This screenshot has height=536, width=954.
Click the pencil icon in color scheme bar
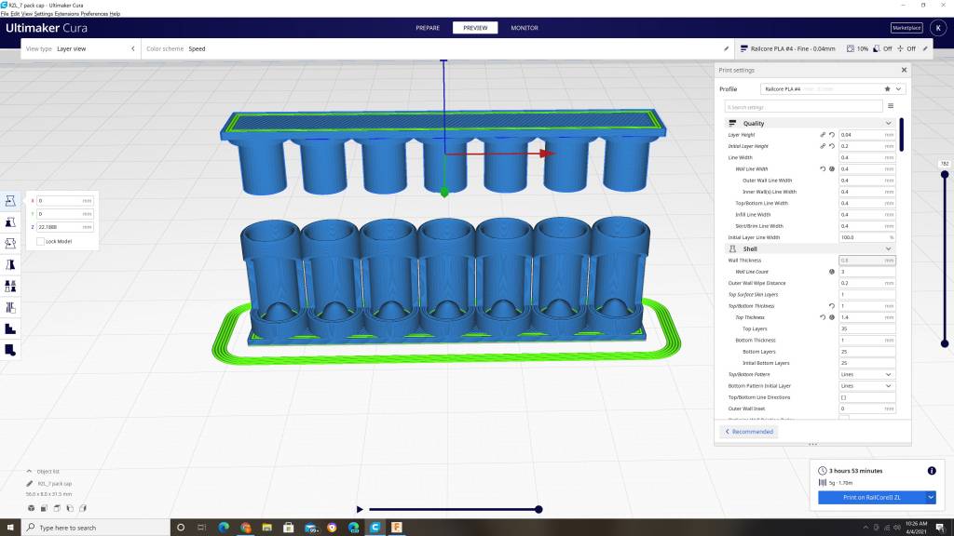726,48
